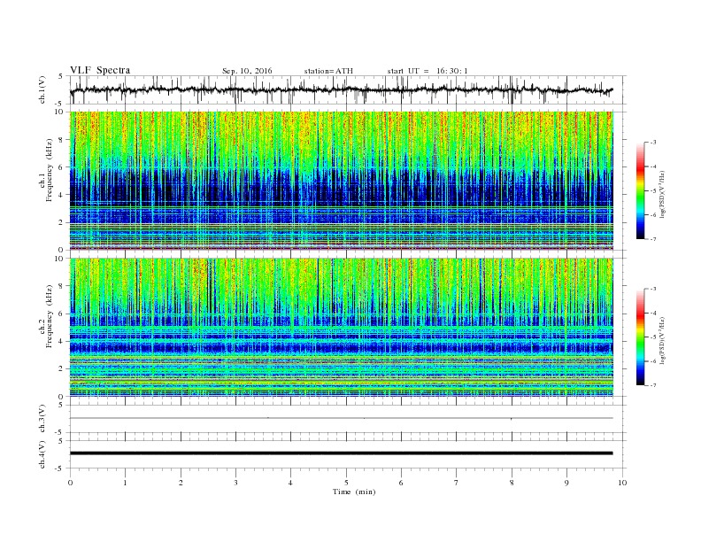This screenshot has height=542, width=701.
Task: Click the "station=ATH" header label
Action: pos(328,71)
